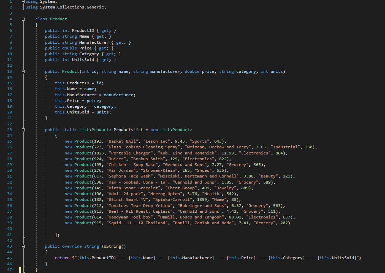This screenshot has width=385, height=273.
Task: Place cursor inside the ProductID property name
Action: [x=83, y=30]
